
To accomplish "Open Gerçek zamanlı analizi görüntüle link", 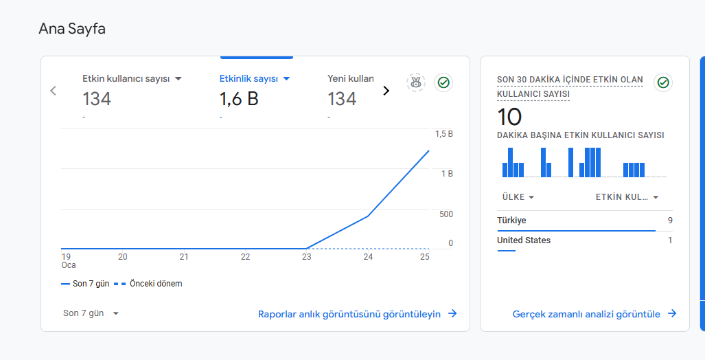I will click(586, 314).
